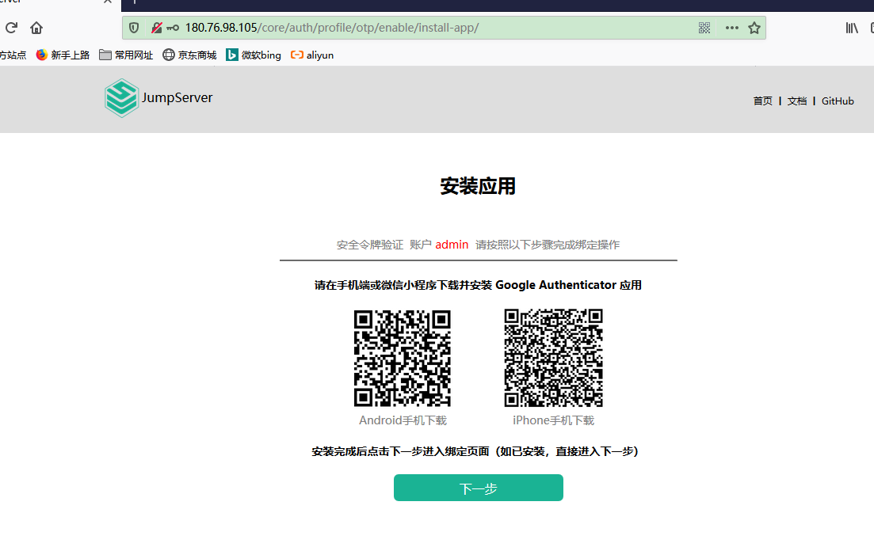The height and width of the screenshot is (551, 874).
Task: Click the 安装应用 heading
Action: [479, 186]
